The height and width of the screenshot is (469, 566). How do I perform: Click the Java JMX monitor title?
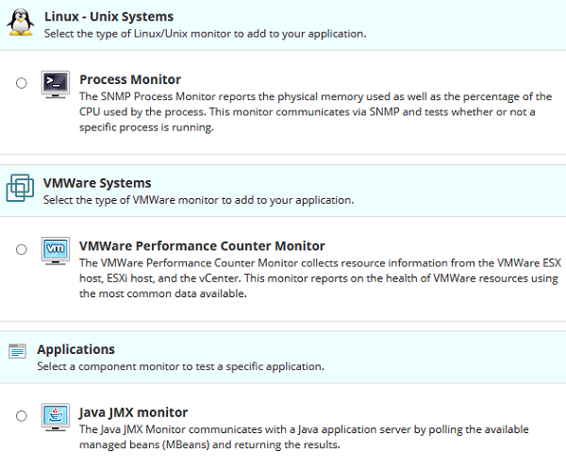pyautogui.click(x=134, y=411)
